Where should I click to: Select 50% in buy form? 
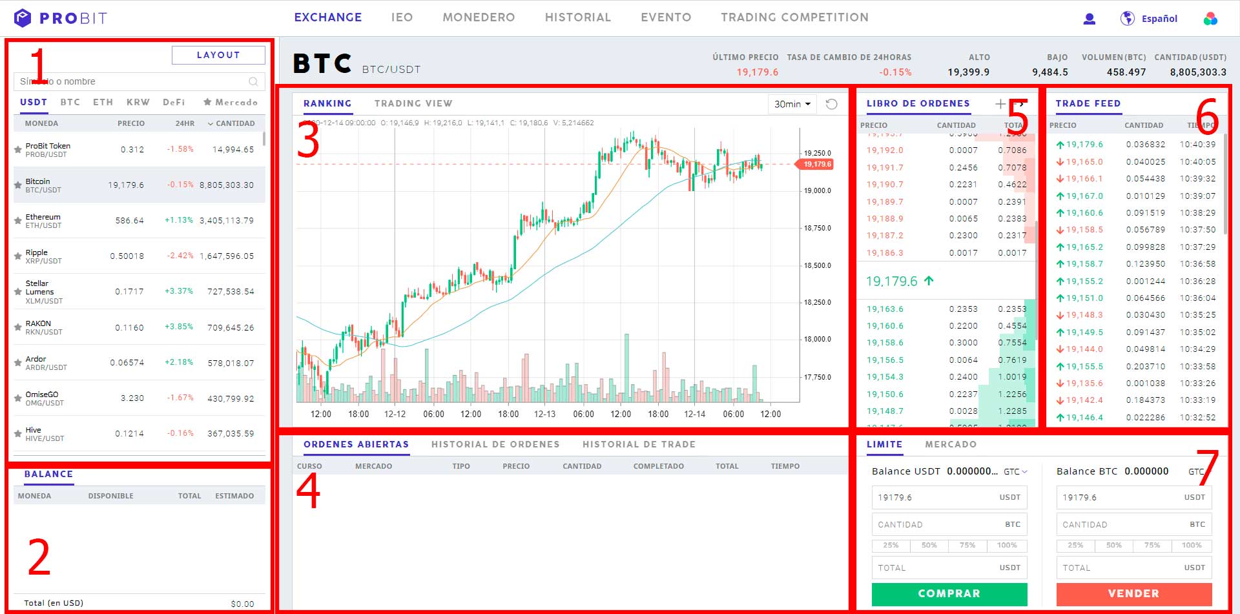click(929, 546)
